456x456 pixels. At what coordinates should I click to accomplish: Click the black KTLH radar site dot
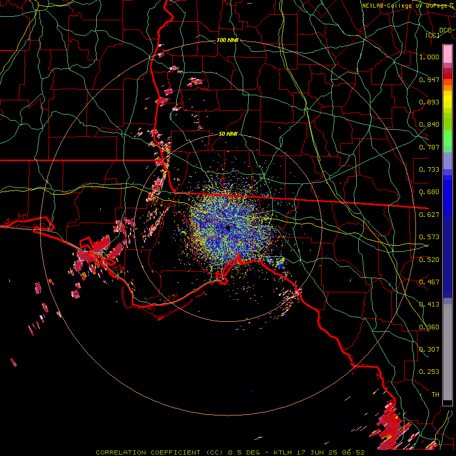click(x=229, y=227)
